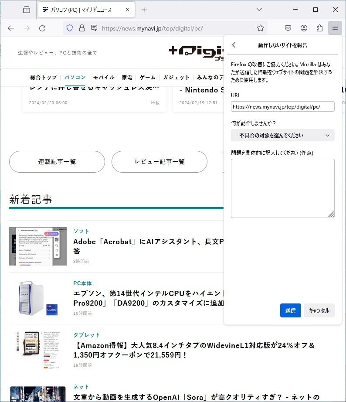Viewport: 346px width, 402px height.
Task: Open the Firefox account icon
Action: click(304, 28)
